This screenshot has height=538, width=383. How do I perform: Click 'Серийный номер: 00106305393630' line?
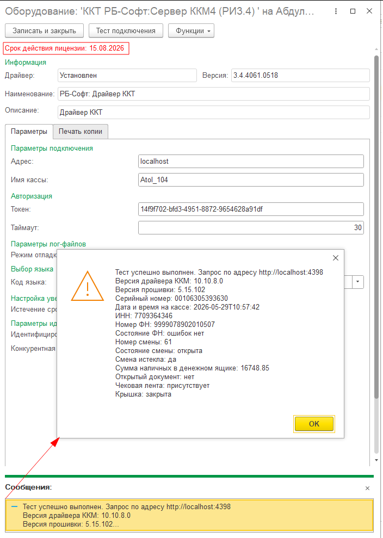(171, 299)
